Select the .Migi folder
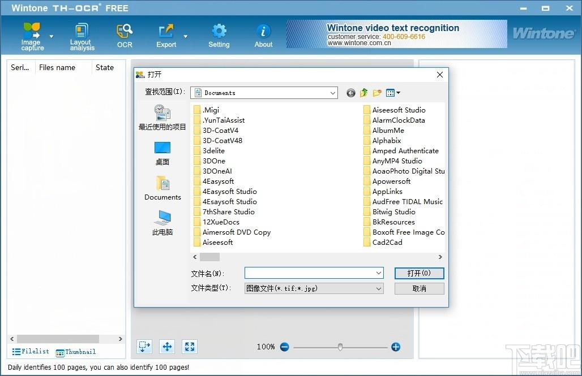This screenshot has height=376, width=582. pos(207,110)
